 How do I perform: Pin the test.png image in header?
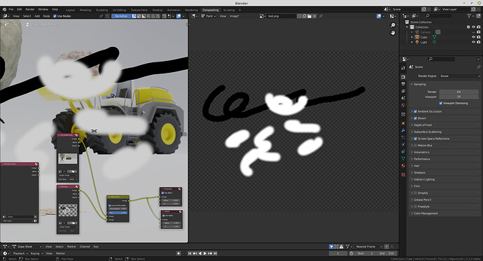(x=321, y=16)
